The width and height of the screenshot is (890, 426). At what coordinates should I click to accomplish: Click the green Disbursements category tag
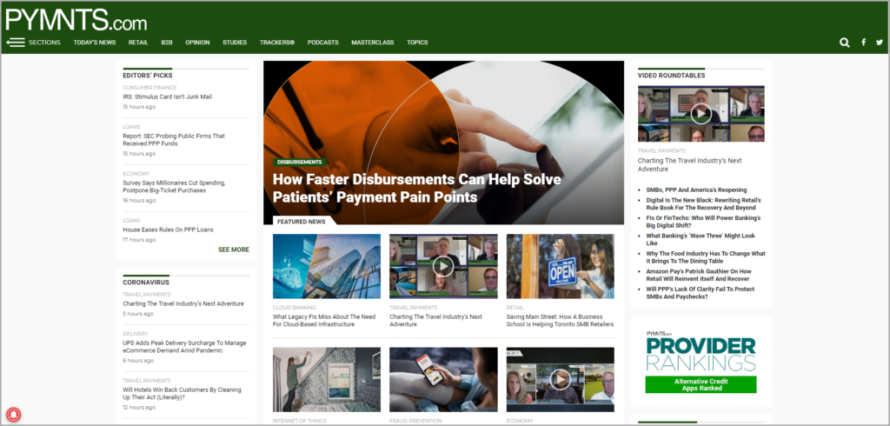tap(300, 162)
